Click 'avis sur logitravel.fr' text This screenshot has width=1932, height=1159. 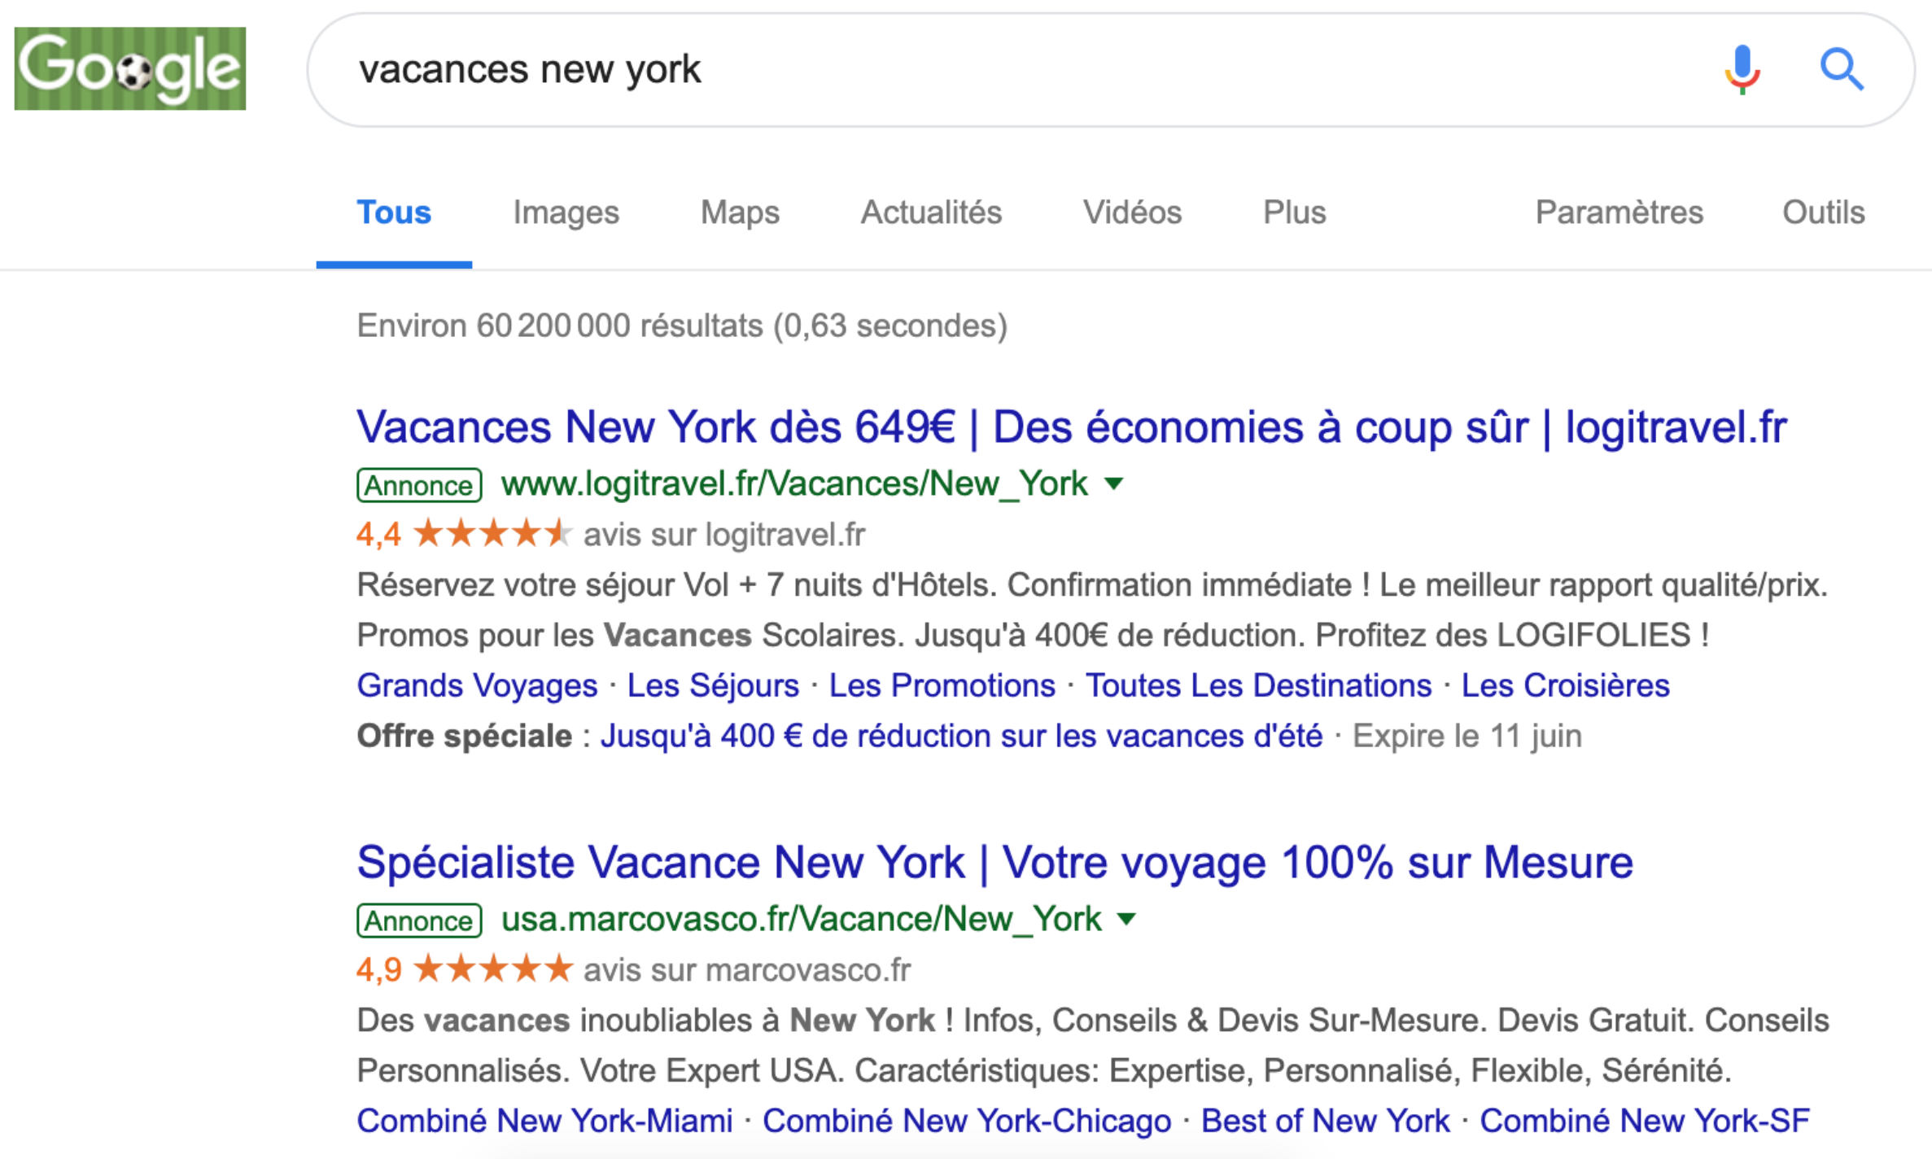coord(724,535)
